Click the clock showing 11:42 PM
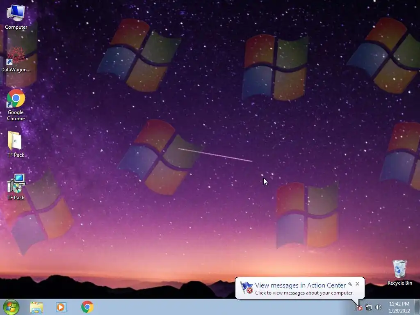The image size is (420, 315). [399, 304]
